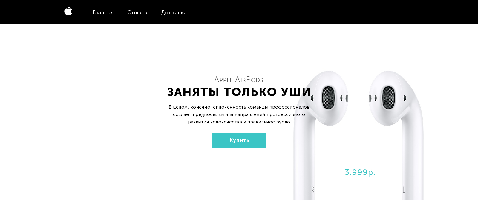Click the ЗАНЯТЫ ТОЛЬКО УШИ headline
This screenshot has width=478, height=212.
[239, 92]
